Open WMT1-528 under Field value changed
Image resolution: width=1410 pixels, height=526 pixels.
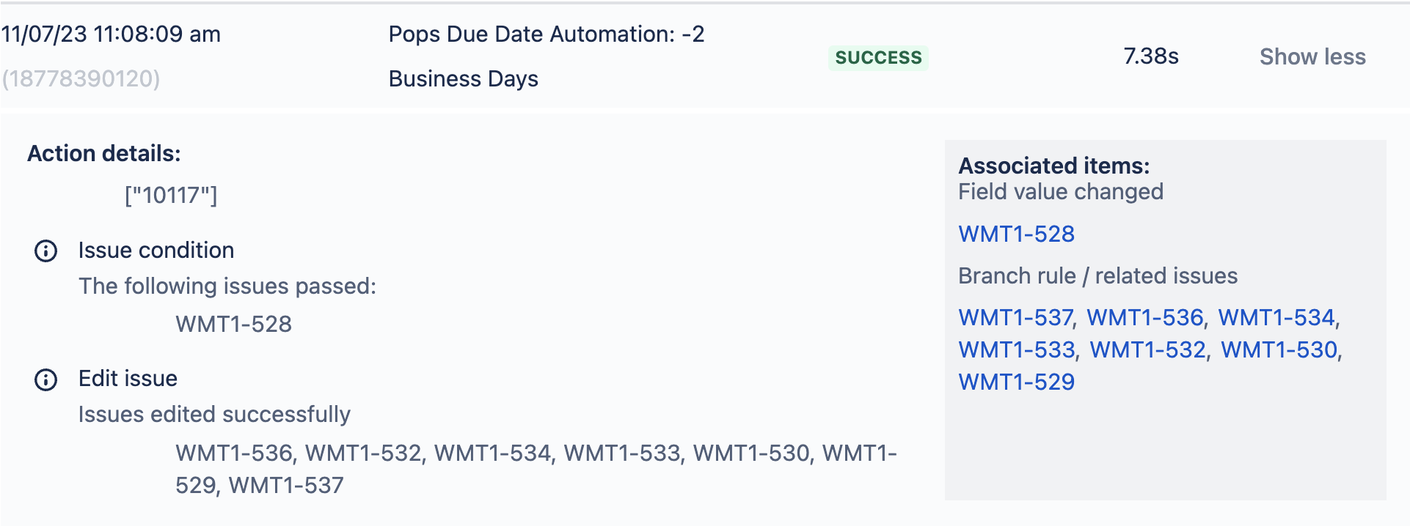coord(1016,234)
